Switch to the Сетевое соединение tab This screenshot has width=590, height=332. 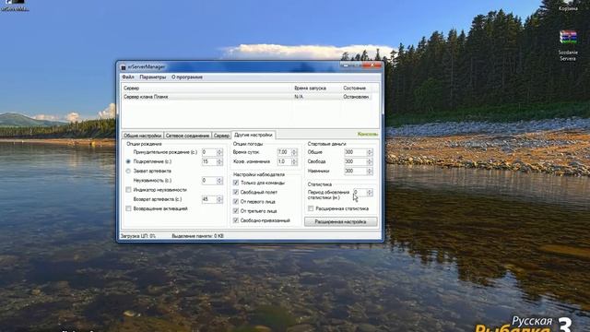point(187,136)
